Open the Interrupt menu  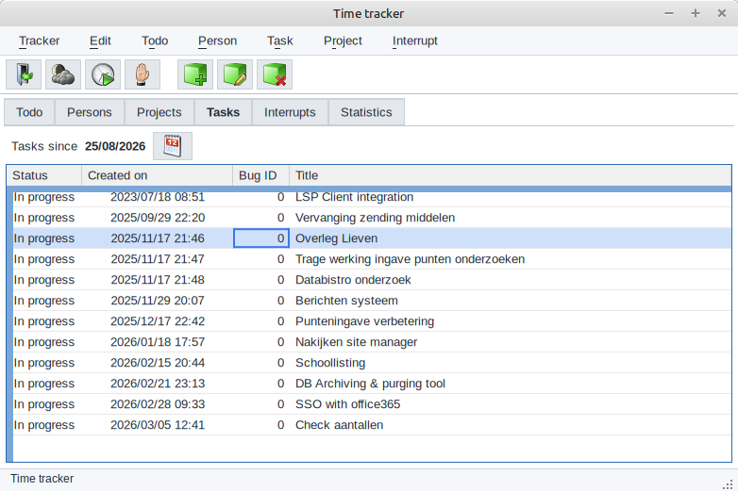coord(414,41)
